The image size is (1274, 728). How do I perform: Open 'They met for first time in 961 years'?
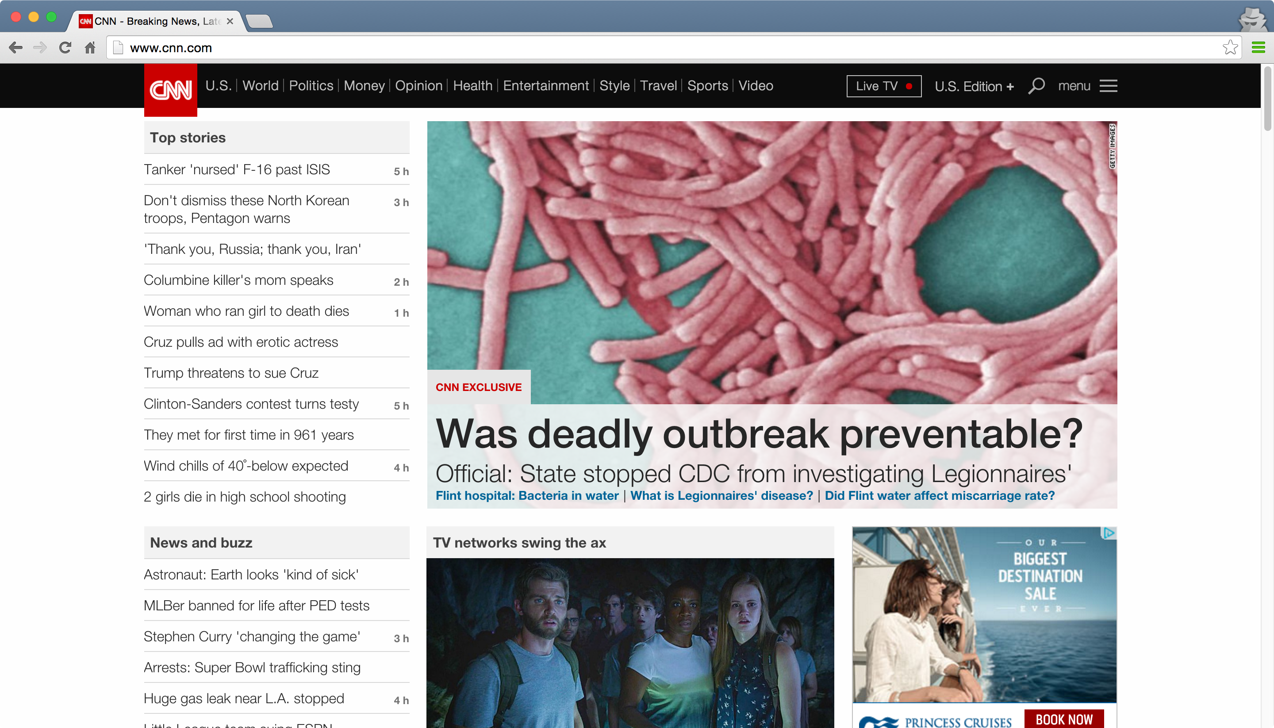coord(249,435)
